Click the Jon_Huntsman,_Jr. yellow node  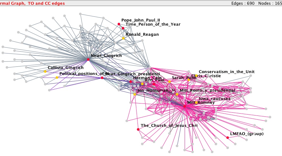(135, 94)
